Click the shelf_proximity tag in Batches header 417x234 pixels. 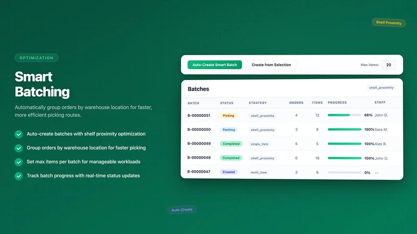[x=381, y=87]
